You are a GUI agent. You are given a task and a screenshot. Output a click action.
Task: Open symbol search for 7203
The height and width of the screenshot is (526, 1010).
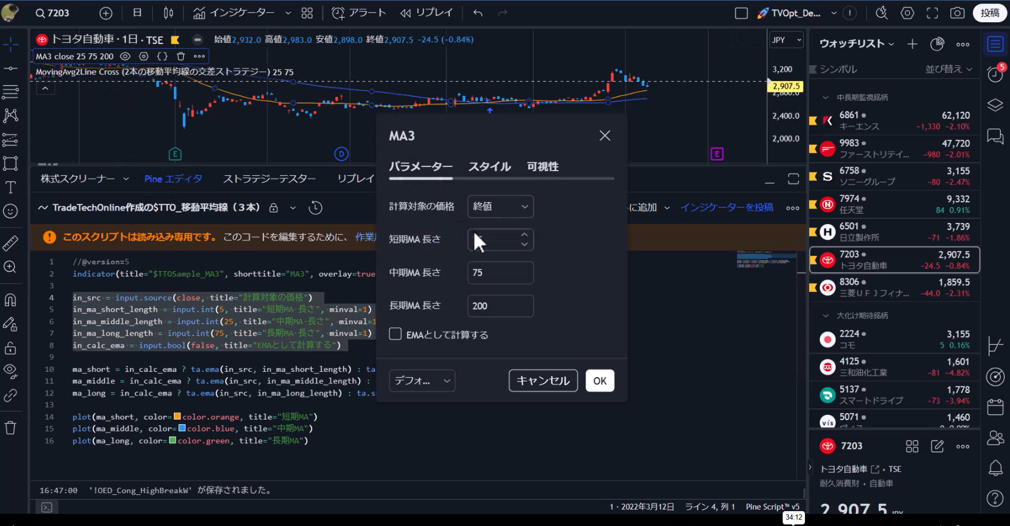click(x=52, y=13)
